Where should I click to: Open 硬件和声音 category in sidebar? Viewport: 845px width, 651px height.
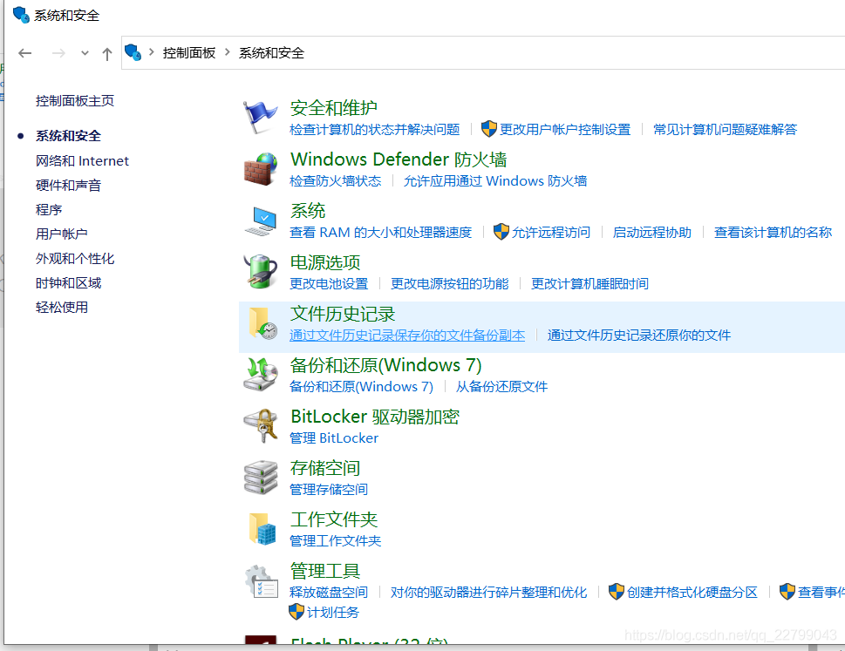(68, 186)
